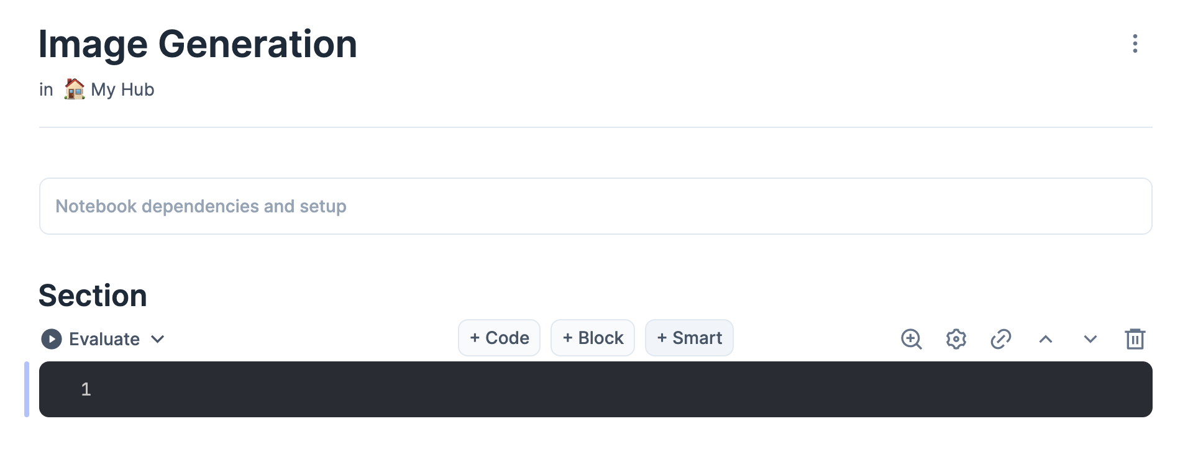Image resolution: width=1193 pixels, height=457 pixels.
Task: Move the cell down with the down arrow
Action: tap(1090, 339)
